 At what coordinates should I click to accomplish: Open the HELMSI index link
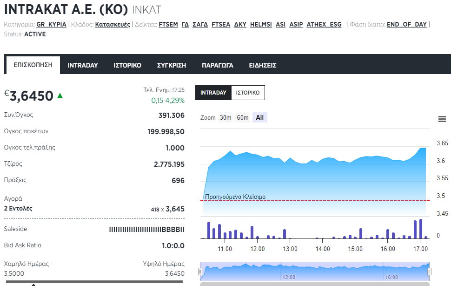point(261,25)
